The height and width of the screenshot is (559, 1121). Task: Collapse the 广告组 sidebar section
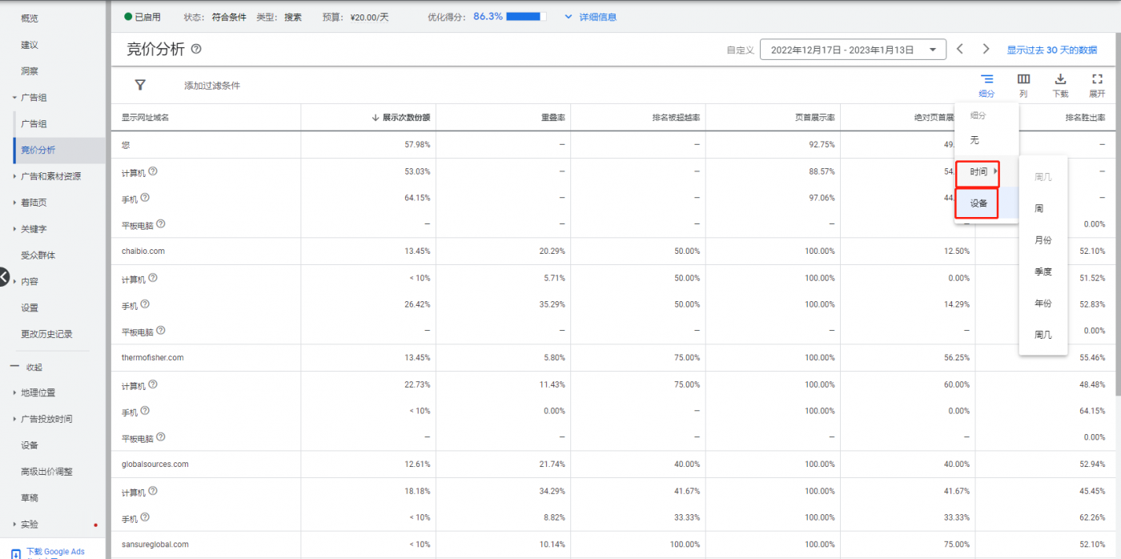click(x=14, y=98)
